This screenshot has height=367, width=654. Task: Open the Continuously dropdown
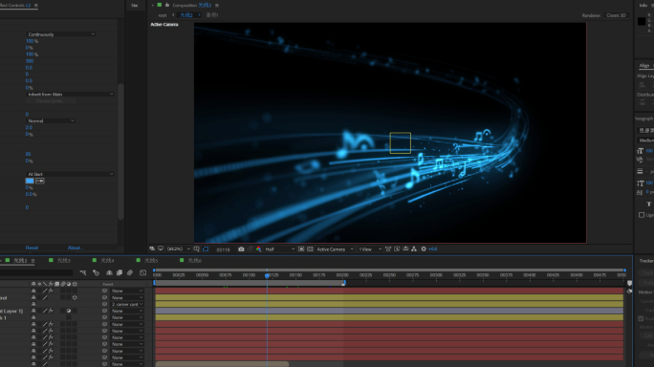pyautogui.click(x=61, y=34)
